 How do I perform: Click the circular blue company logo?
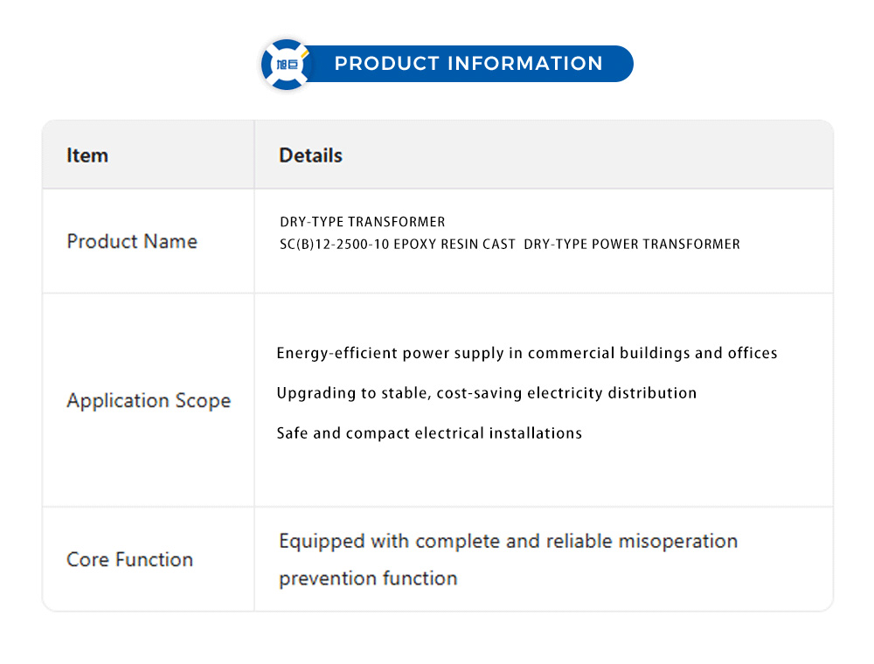click(287, 64)
